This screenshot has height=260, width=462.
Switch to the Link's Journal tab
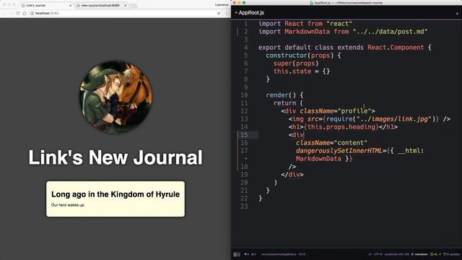[x=45, y=5]
